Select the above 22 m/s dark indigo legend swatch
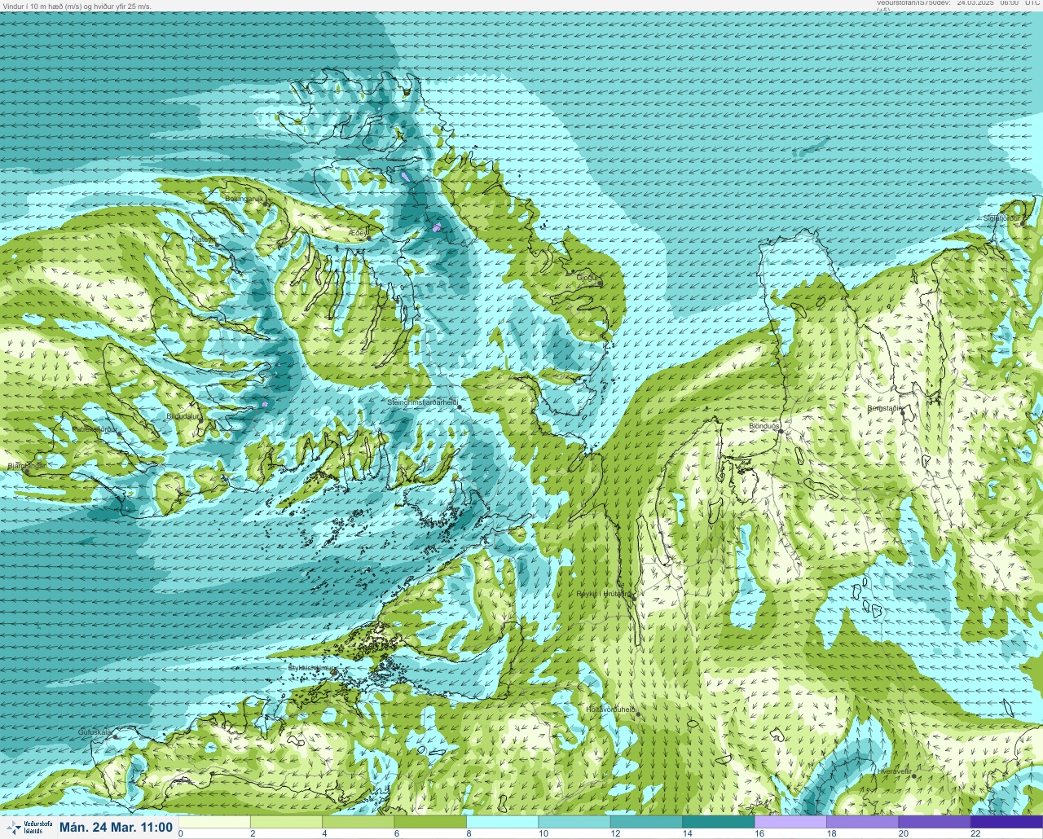Viewport: 1043px width, 839px height. click(x=1006, y=822)
